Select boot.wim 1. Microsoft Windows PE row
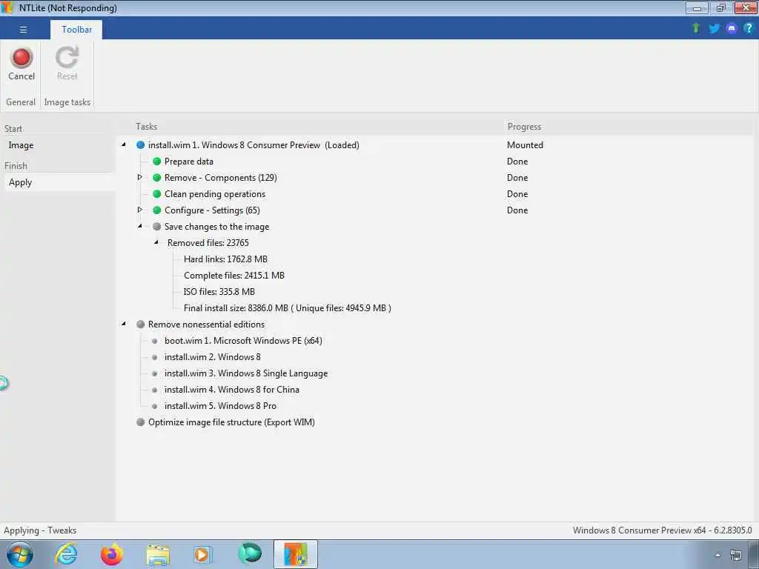Image resolution: width=759 pixels, height=569 pixels. tap(243, 341)
